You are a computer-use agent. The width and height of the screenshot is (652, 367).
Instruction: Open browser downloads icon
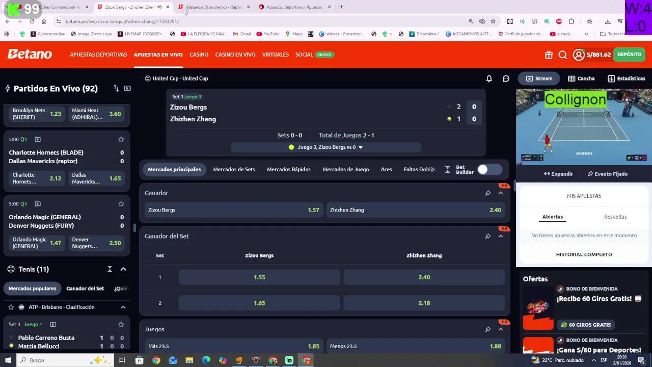(x=608, y=21)
